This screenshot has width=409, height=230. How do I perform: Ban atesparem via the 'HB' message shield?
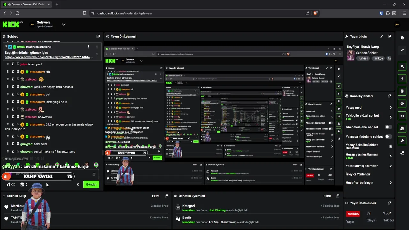click(x=18, y=72)
